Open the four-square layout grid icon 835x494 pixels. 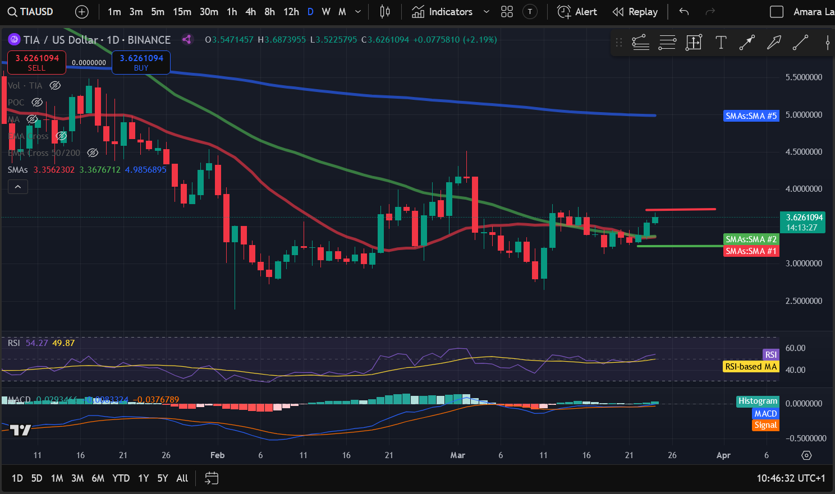507,12
